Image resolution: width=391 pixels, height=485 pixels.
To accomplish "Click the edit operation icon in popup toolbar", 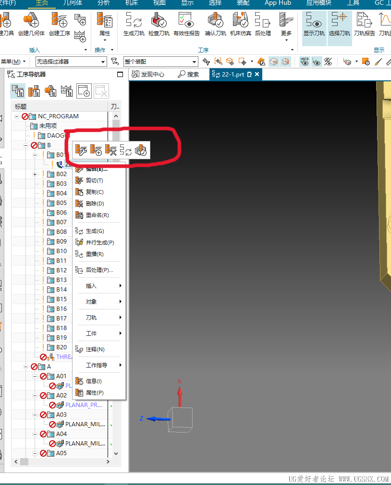I will [x=81, y=150].
